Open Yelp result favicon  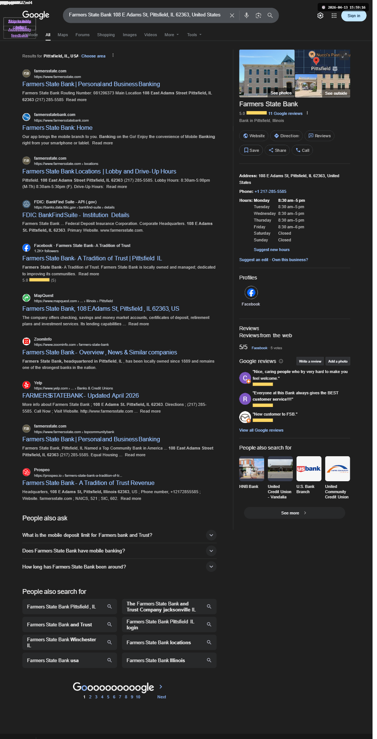26,385
